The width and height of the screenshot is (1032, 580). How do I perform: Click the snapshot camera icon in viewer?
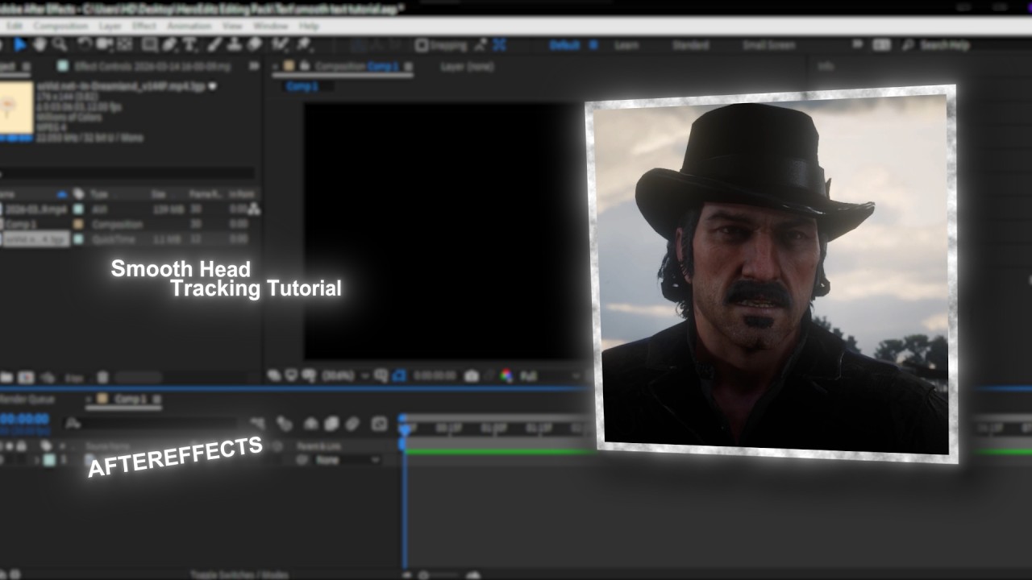472,376
